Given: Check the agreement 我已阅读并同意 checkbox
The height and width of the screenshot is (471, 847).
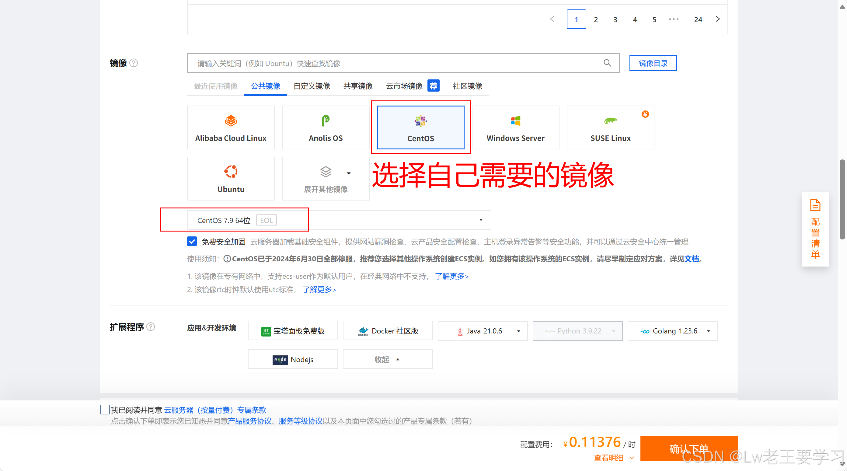Looking at the screenshot, I should pyautogui.click(x=105, y=410).
